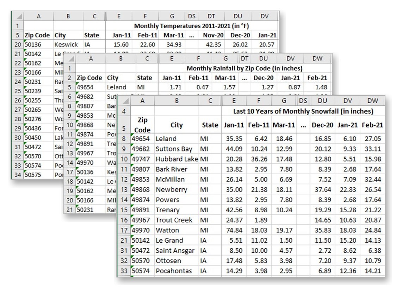This screenshot has width=396, height=288.
Task: Click temperature value 42.35 under Nov-20
Action: click(x=211, y=45)
